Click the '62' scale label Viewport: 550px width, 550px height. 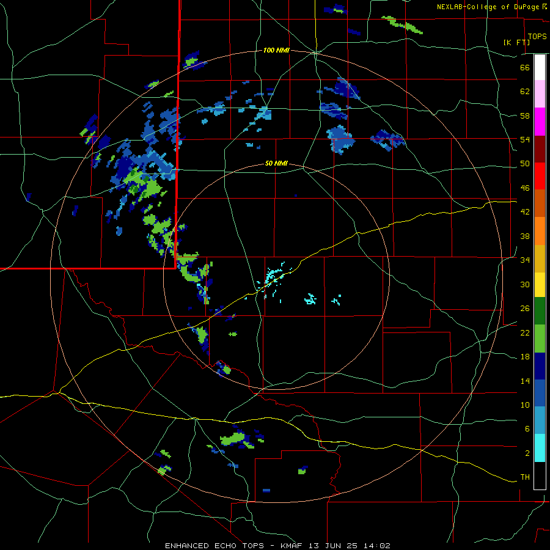point(525,92)
